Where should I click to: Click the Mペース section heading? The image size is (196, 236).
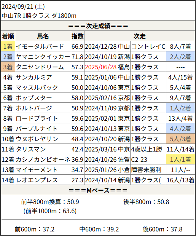[x=98, y=190]
